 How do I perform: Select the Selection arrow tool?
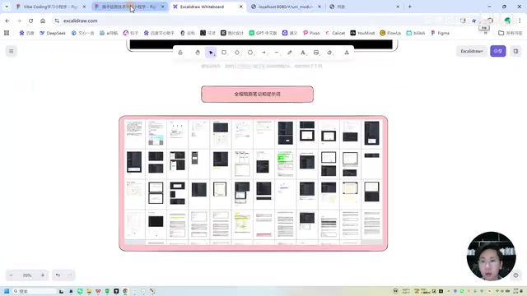click(x=211, y=53)
